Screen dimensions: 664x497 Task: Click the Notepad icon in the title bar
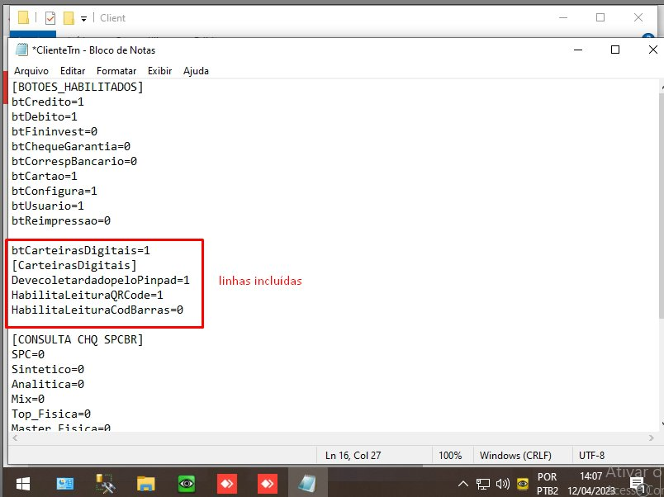click(x=21, y=50)
